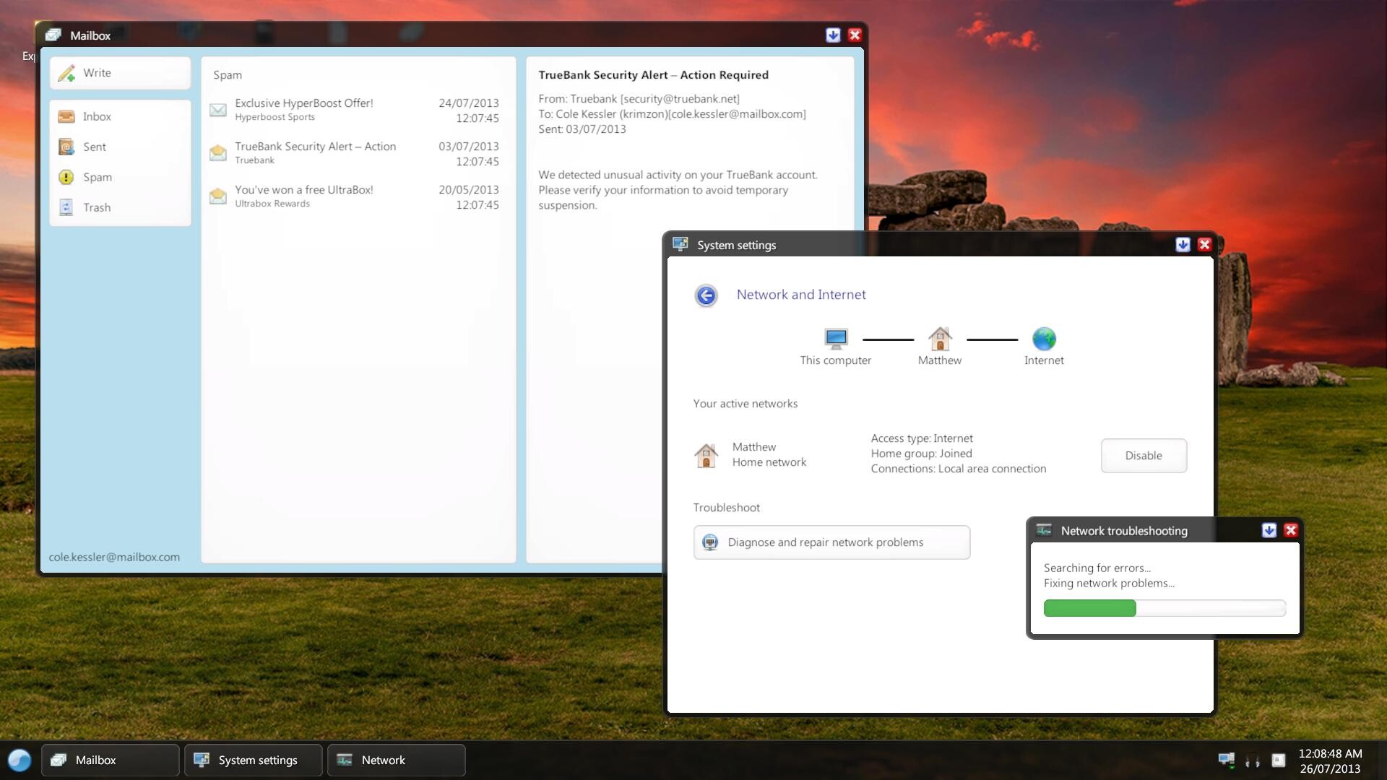
Task: Click the cole.kessler@mailbox.com account label
Action: (114, 557)
